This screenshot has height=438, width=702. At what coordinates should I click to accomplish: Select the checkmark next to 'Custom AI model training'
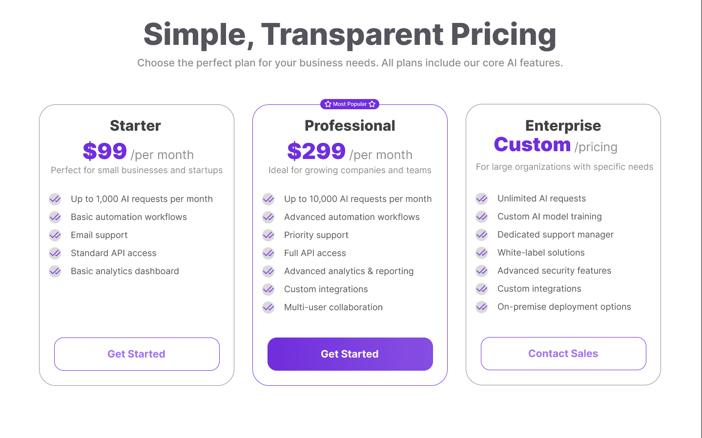point(481,217)
